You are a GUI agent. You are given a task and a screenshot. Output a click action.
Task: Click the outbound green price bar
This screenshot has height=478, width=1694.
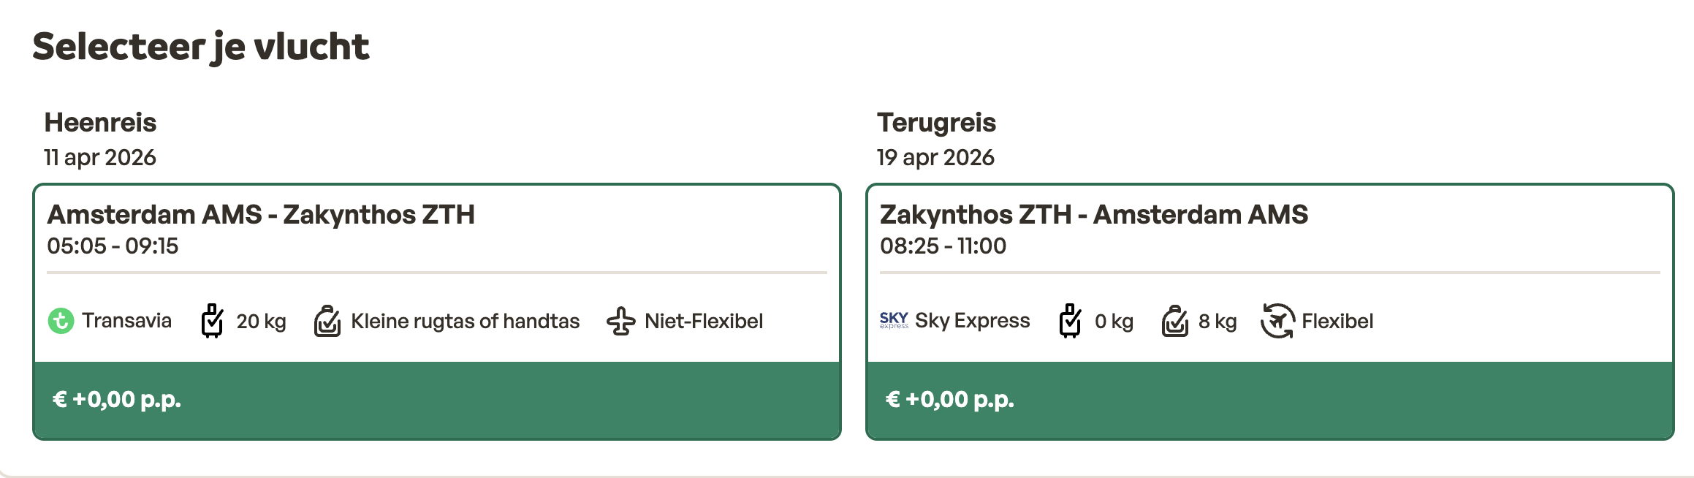[x=437, y=400]
